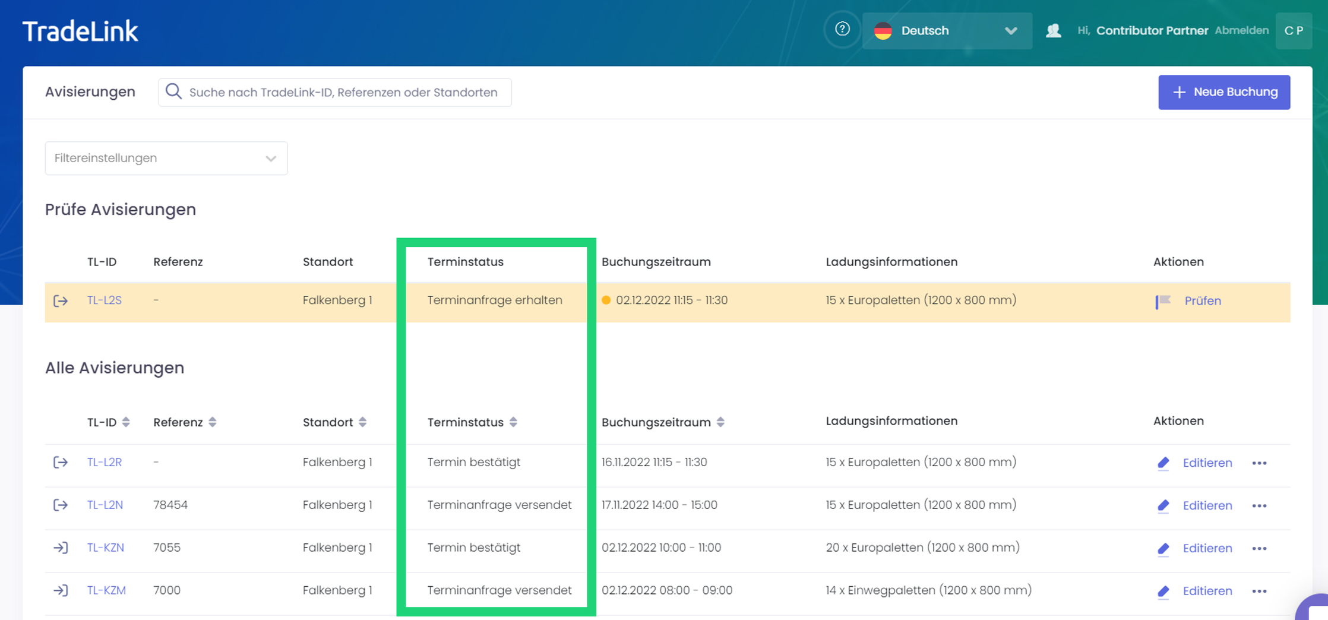Sort by Buchungszeitraum column header

(720, 422)
